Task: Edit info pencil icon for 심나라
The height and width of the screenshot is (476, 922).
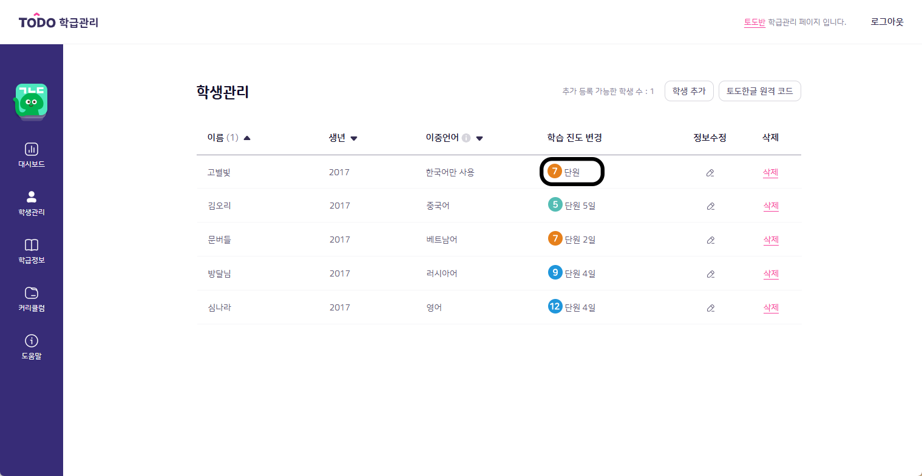Action: click(x=711, y=308)
